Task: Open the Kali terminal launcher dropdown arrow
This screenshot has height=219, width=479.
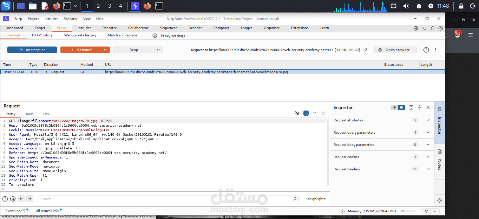Action: pos(75,6)
